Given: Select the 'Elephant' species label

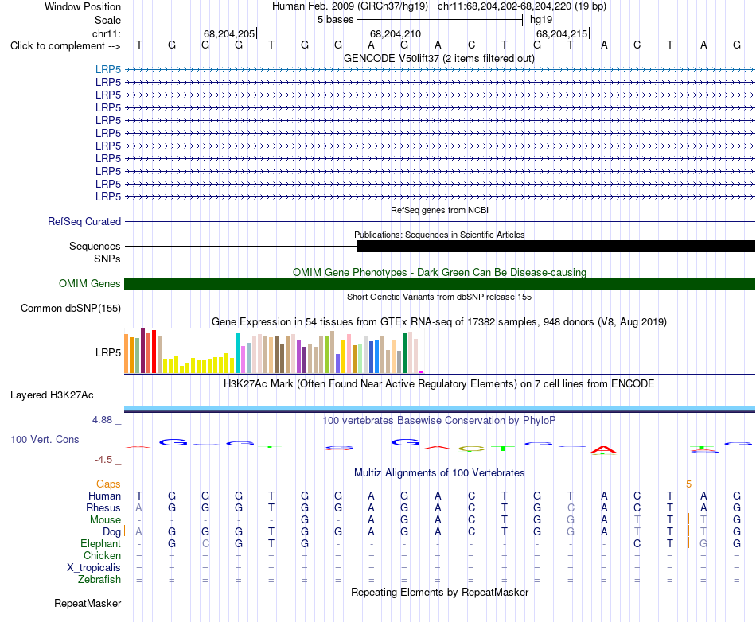Looking at the screenshot, I should pyautogui.click(x=101, y=543).
